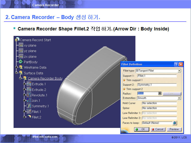Click the xy plane icon in tree

point(21,45)
